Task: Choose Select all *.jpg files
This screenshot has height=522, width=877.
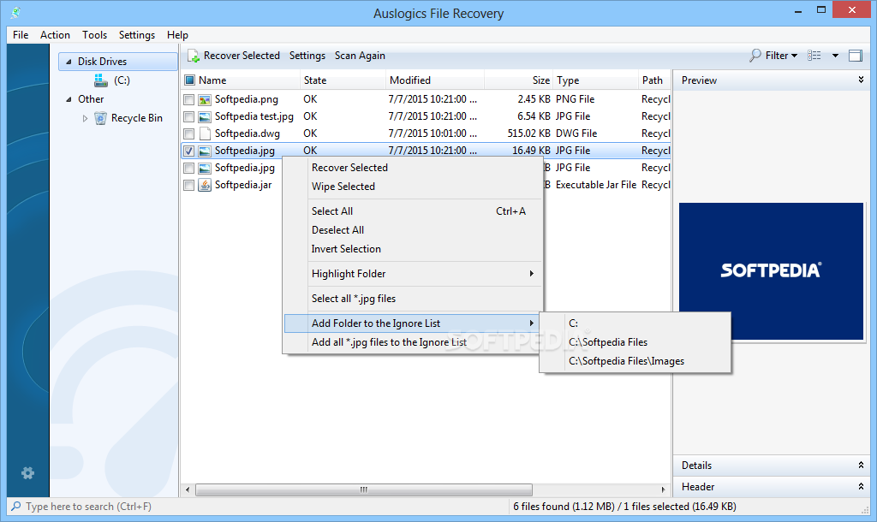Action: point(413,299)
